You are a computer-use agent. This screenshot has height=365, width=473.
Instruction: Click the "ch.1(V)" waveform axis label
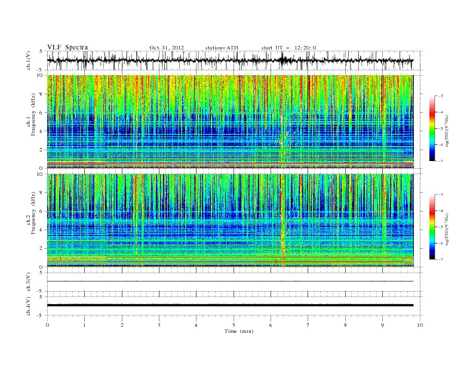tap(28, 60)
